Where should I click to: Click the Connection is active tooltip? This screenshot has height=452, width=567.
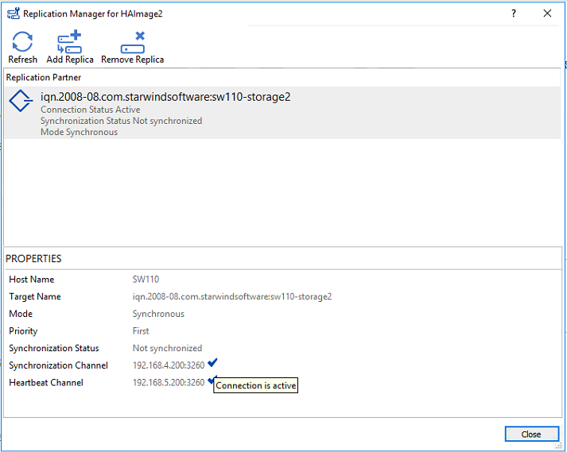click(x=255, y=385)
